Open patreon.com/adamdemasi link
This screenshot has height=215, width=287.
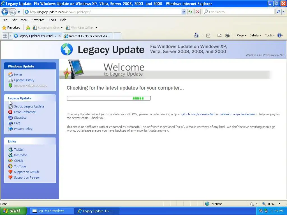point(237,114)
